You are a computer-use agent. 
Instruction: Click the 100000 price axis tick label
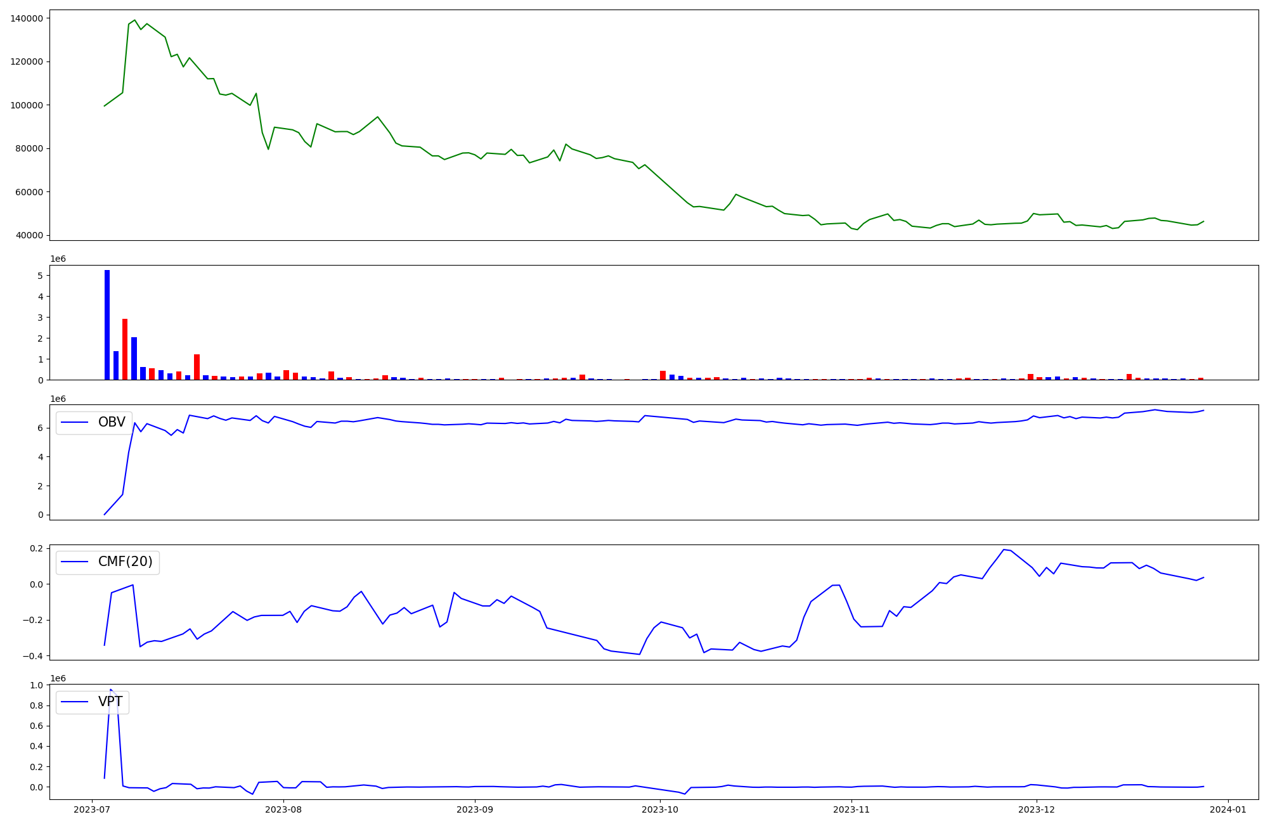[x=27, y=105]
